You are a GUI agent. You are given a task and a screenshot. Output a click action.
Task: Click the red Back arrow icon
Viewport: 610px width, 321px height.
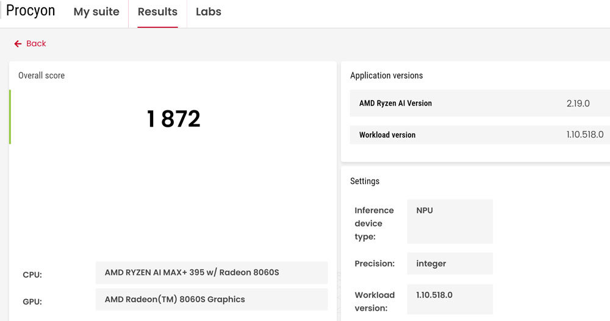tap(18, 44)
